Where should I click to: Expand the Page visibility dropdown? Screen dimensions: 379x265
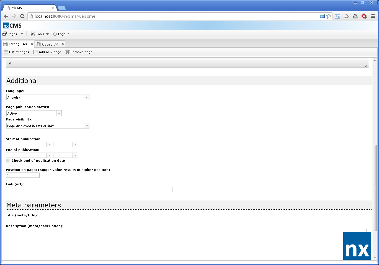point(87,126)
